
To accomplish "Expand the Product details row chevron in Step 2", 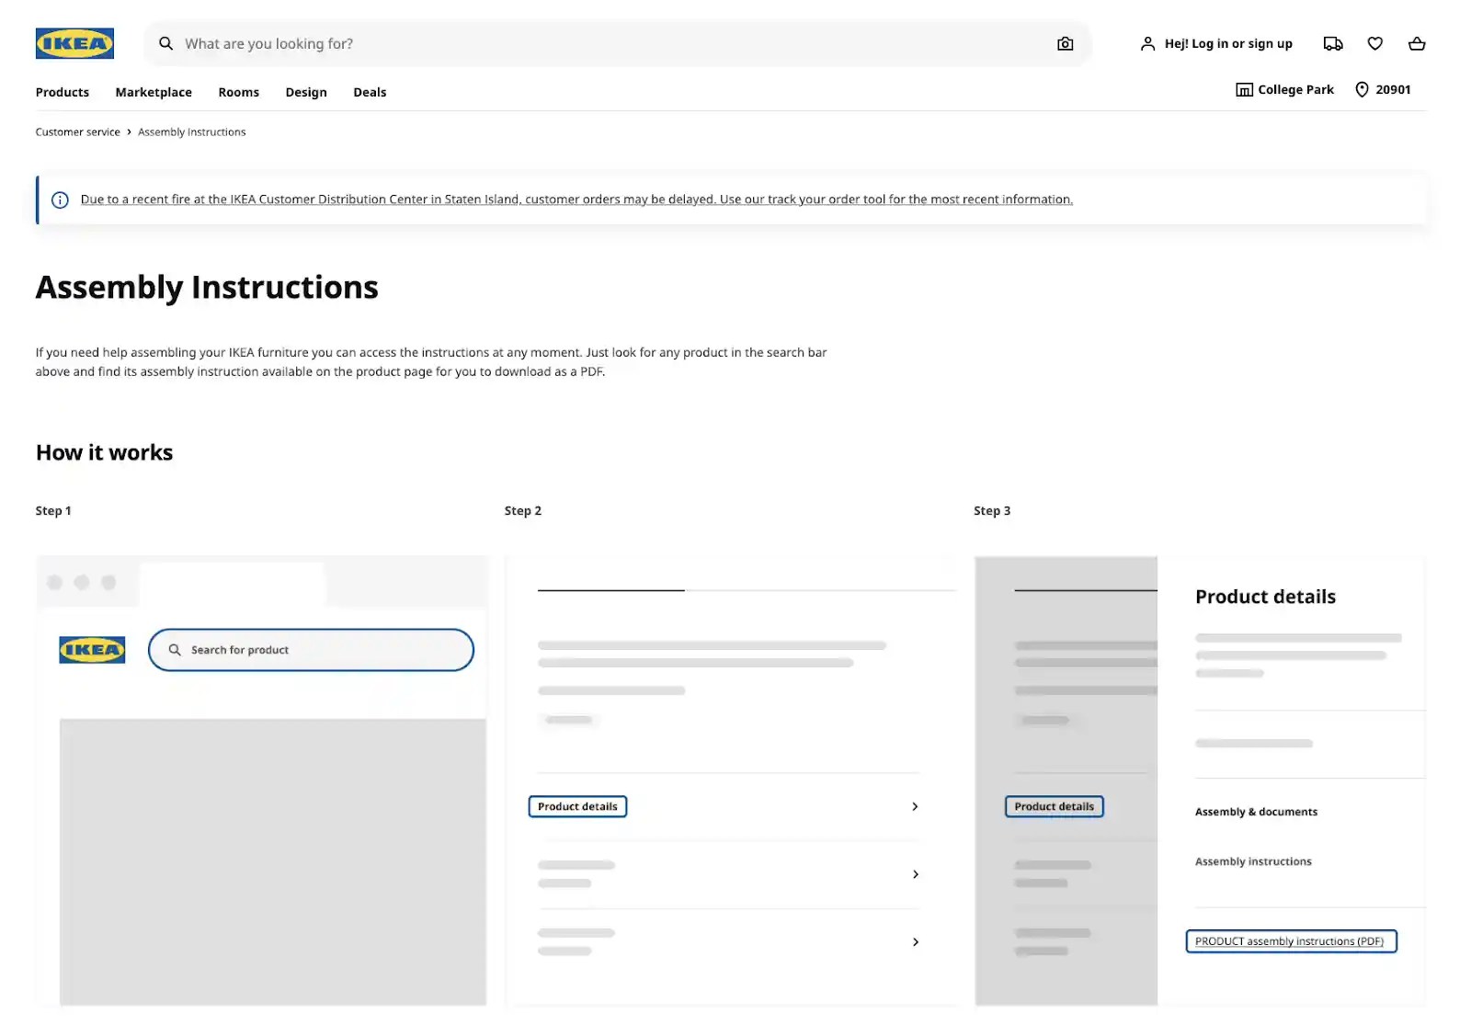I will (x=915, y=806).
